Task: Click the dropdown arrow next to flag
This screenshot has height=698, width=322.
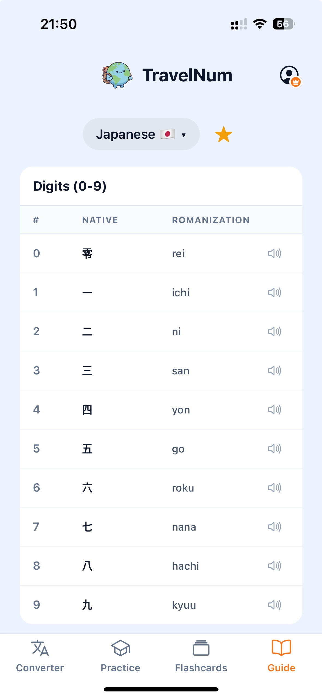Action: [184, 135]
